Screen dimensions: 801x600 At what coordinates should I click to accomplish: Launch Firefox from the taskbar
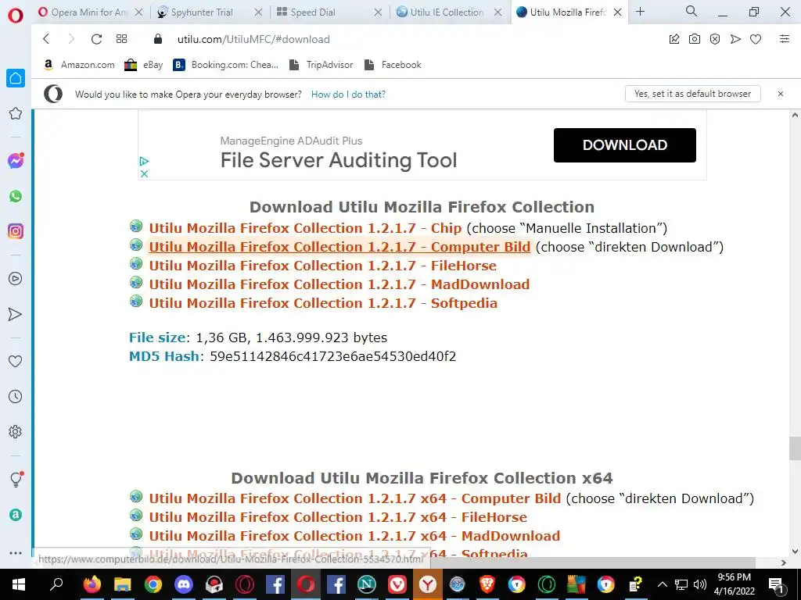92,584
